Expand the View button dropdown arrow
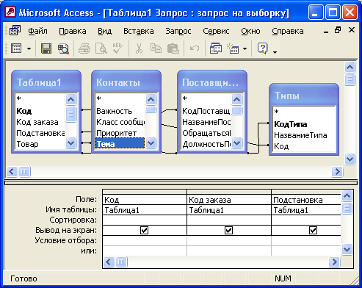Image resolution: width=362 pixels, height=288 pixels. pos(29,48)
